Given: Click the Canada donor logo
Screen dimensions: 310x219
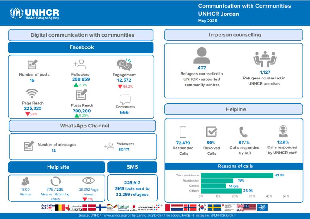Looking at the screenshot, I should tap(73, 208).
